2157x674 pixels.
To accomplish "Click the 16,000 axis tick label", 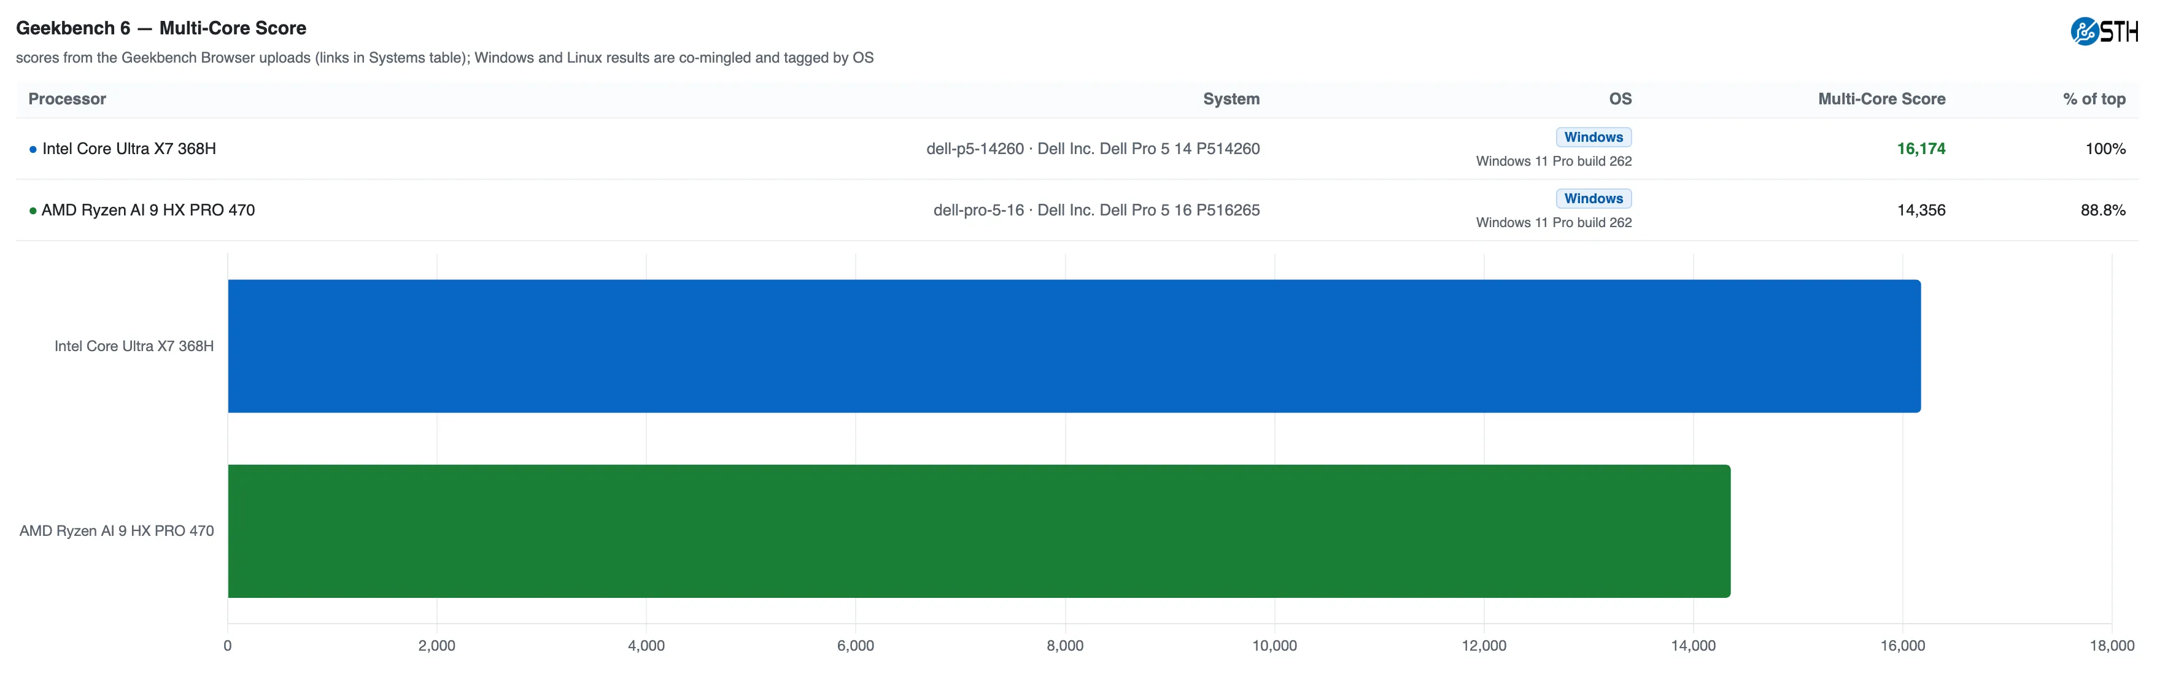I will click(1902, 646).
